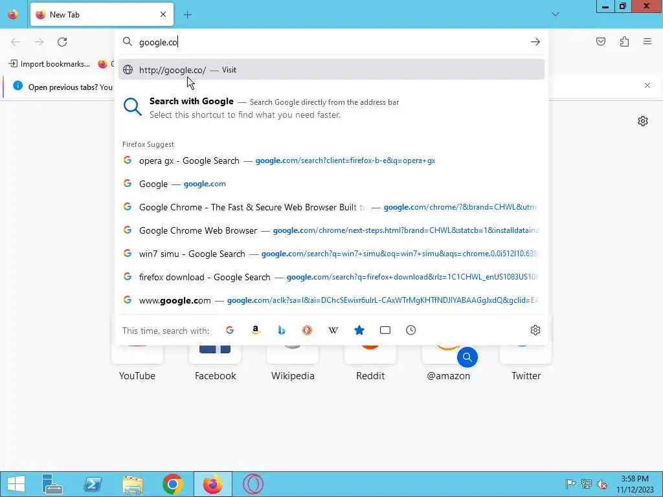The image size is (663, 497).
Task: Search this time with Amazon
Action: coord(255,330)
